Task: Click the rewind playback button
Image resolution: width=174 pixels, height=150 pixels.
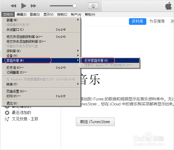Action: click(13, 6)
